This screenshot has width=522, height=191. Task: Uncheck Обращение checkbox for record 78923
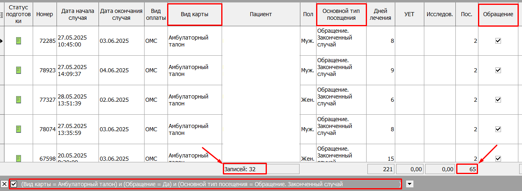pyautogui.click(x=498, y=70)
